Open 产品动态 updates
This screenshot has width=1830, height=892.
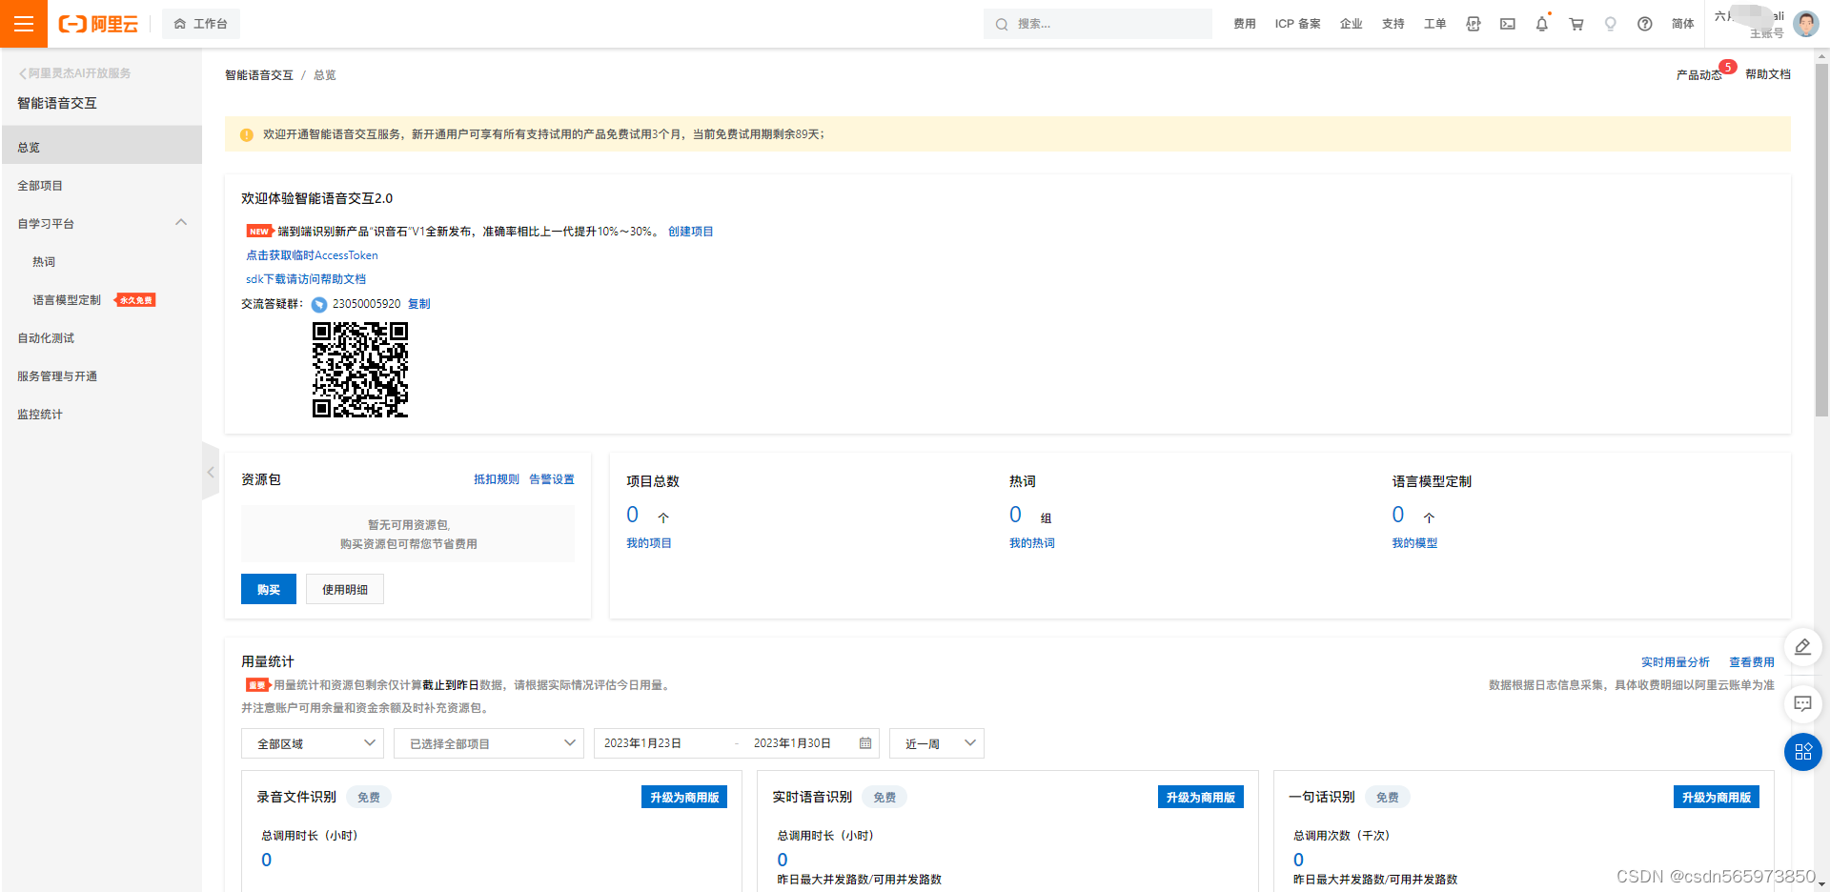coord(1699,74)
